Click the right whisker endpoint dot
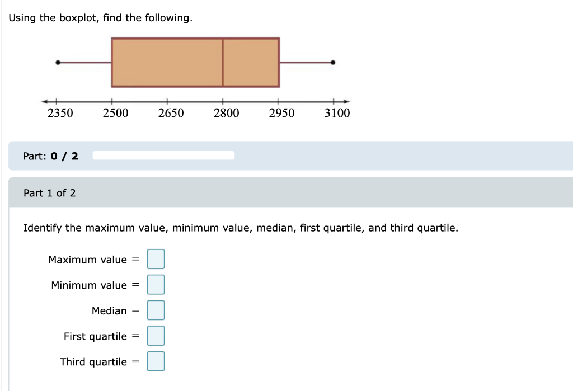The image size is (573, 391). click(x=333, y=62)
